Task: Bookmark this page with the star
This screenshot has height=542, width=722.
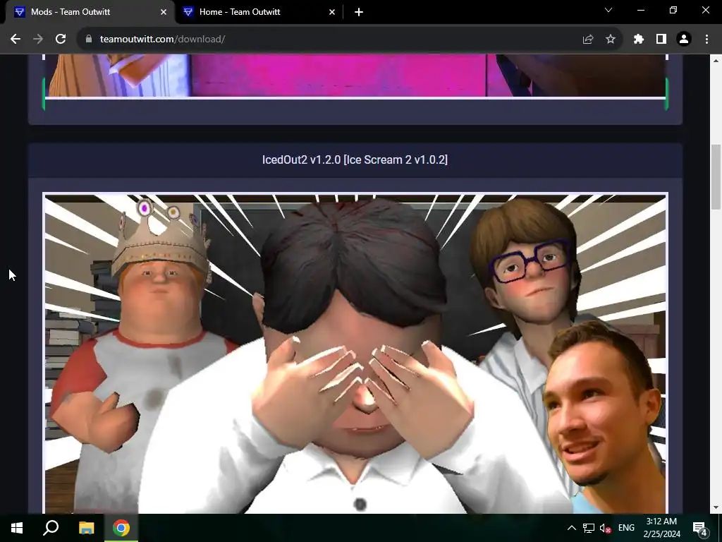Action: pyautogui.click(x=611, y=40)
